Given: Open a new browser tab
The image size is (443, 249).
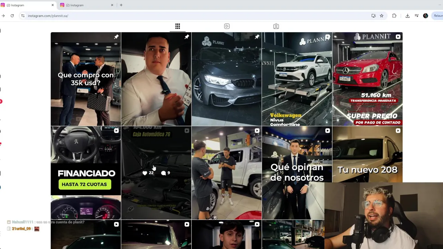Looking at the screenshot, I should tap(121, 5).
